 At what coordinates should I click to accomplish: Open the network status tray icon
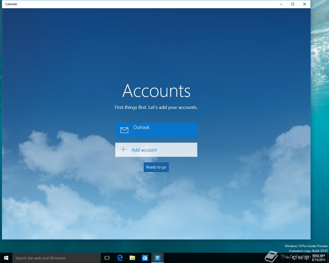(295, 258)
